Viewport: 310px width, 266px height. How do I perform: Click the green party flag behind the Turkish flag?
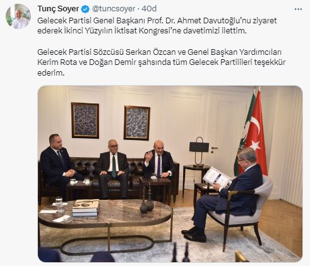click(x=246, y=134)
